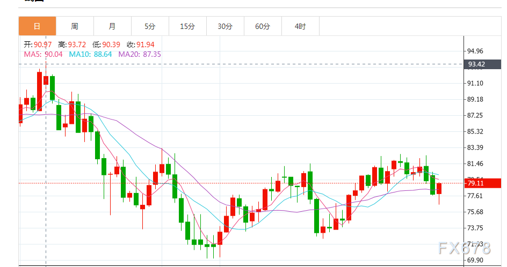Click the MA20: 87.35 indicator label
Screen dimensions: 507x267
140,54
